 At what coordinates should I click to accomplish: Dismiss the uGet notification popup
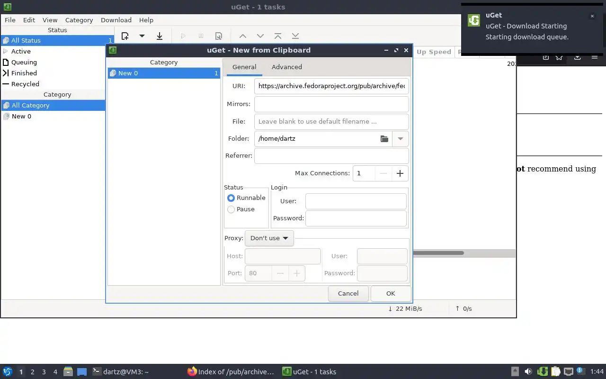pos(592,16)
